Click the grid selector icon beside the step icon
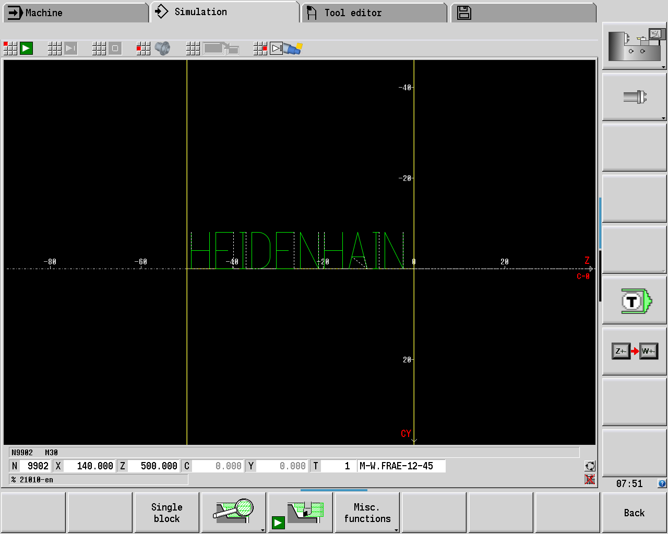668x534 pixels. coord(55,48)
